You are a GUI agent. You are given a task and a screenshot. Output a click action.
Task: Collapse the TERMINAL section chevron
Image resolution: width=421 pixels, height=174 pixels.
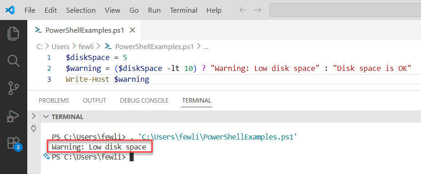click(46, 117)
